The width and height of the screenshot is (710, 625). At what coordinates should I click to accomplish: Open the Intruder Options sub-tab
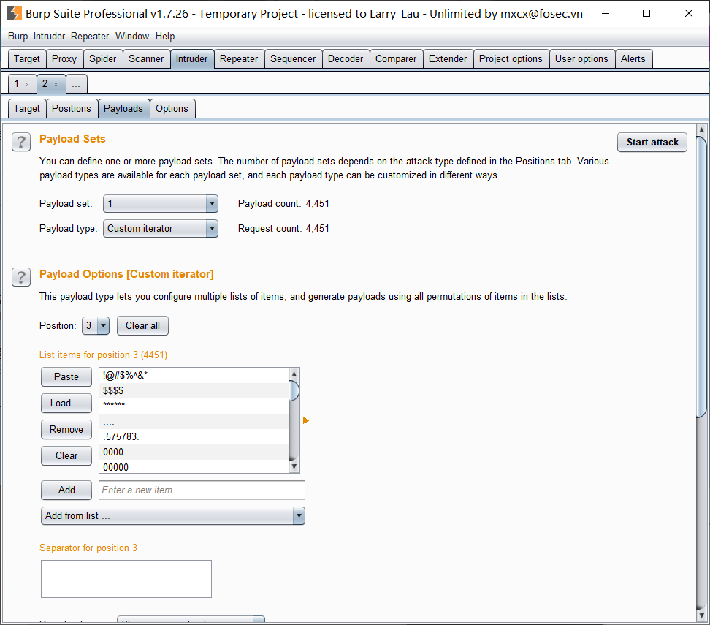[x=172, y=109]
